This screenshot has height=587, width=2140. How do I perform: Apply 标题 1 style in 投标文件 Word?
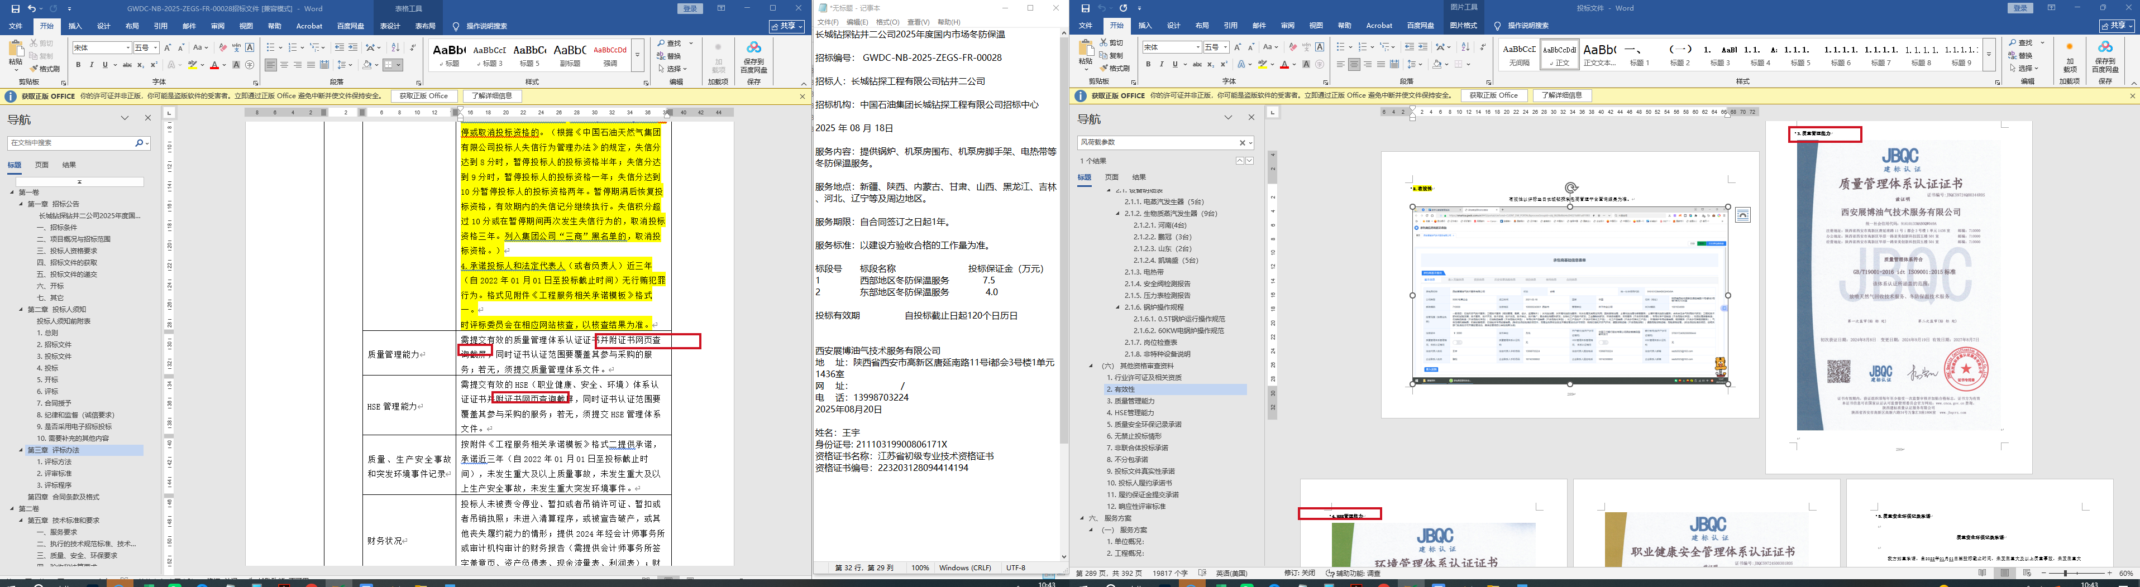[1639, 54]
